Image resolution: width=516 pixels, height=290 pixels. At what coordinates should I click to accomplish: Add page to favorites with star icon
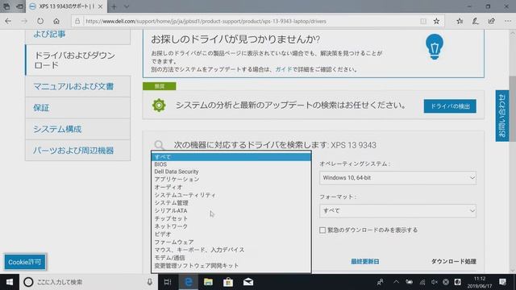click(x=436, y=22)
